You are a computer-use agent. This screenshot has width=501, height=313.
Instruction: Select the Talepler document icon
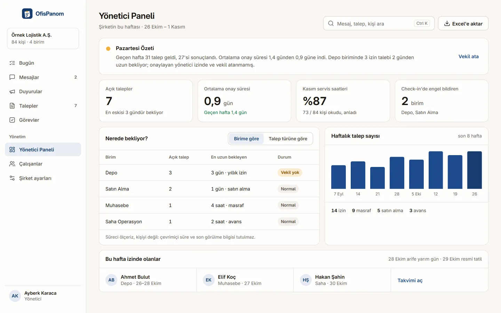pos(12,106)
